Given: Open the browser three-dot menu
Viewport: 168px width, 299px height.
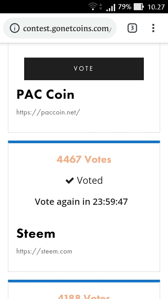Looking at the screenshot, I should tap(153, 28).
